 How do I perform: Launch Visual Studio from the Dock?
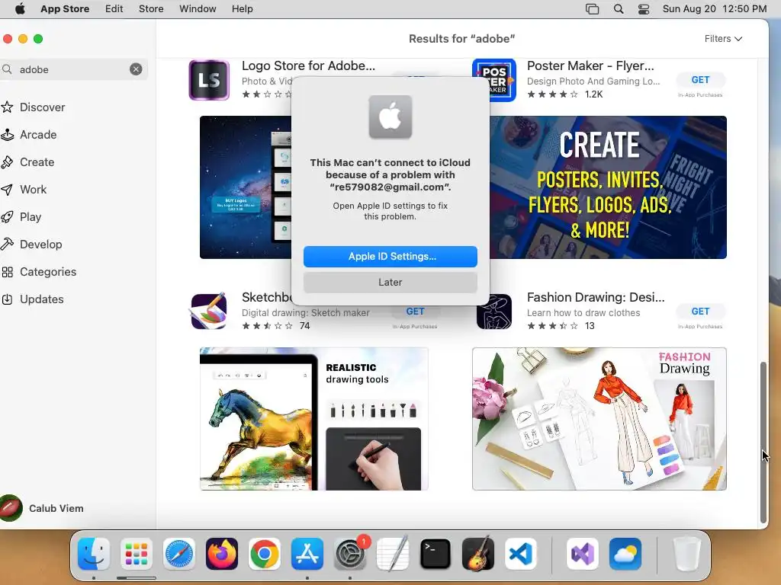pos(582,554)
